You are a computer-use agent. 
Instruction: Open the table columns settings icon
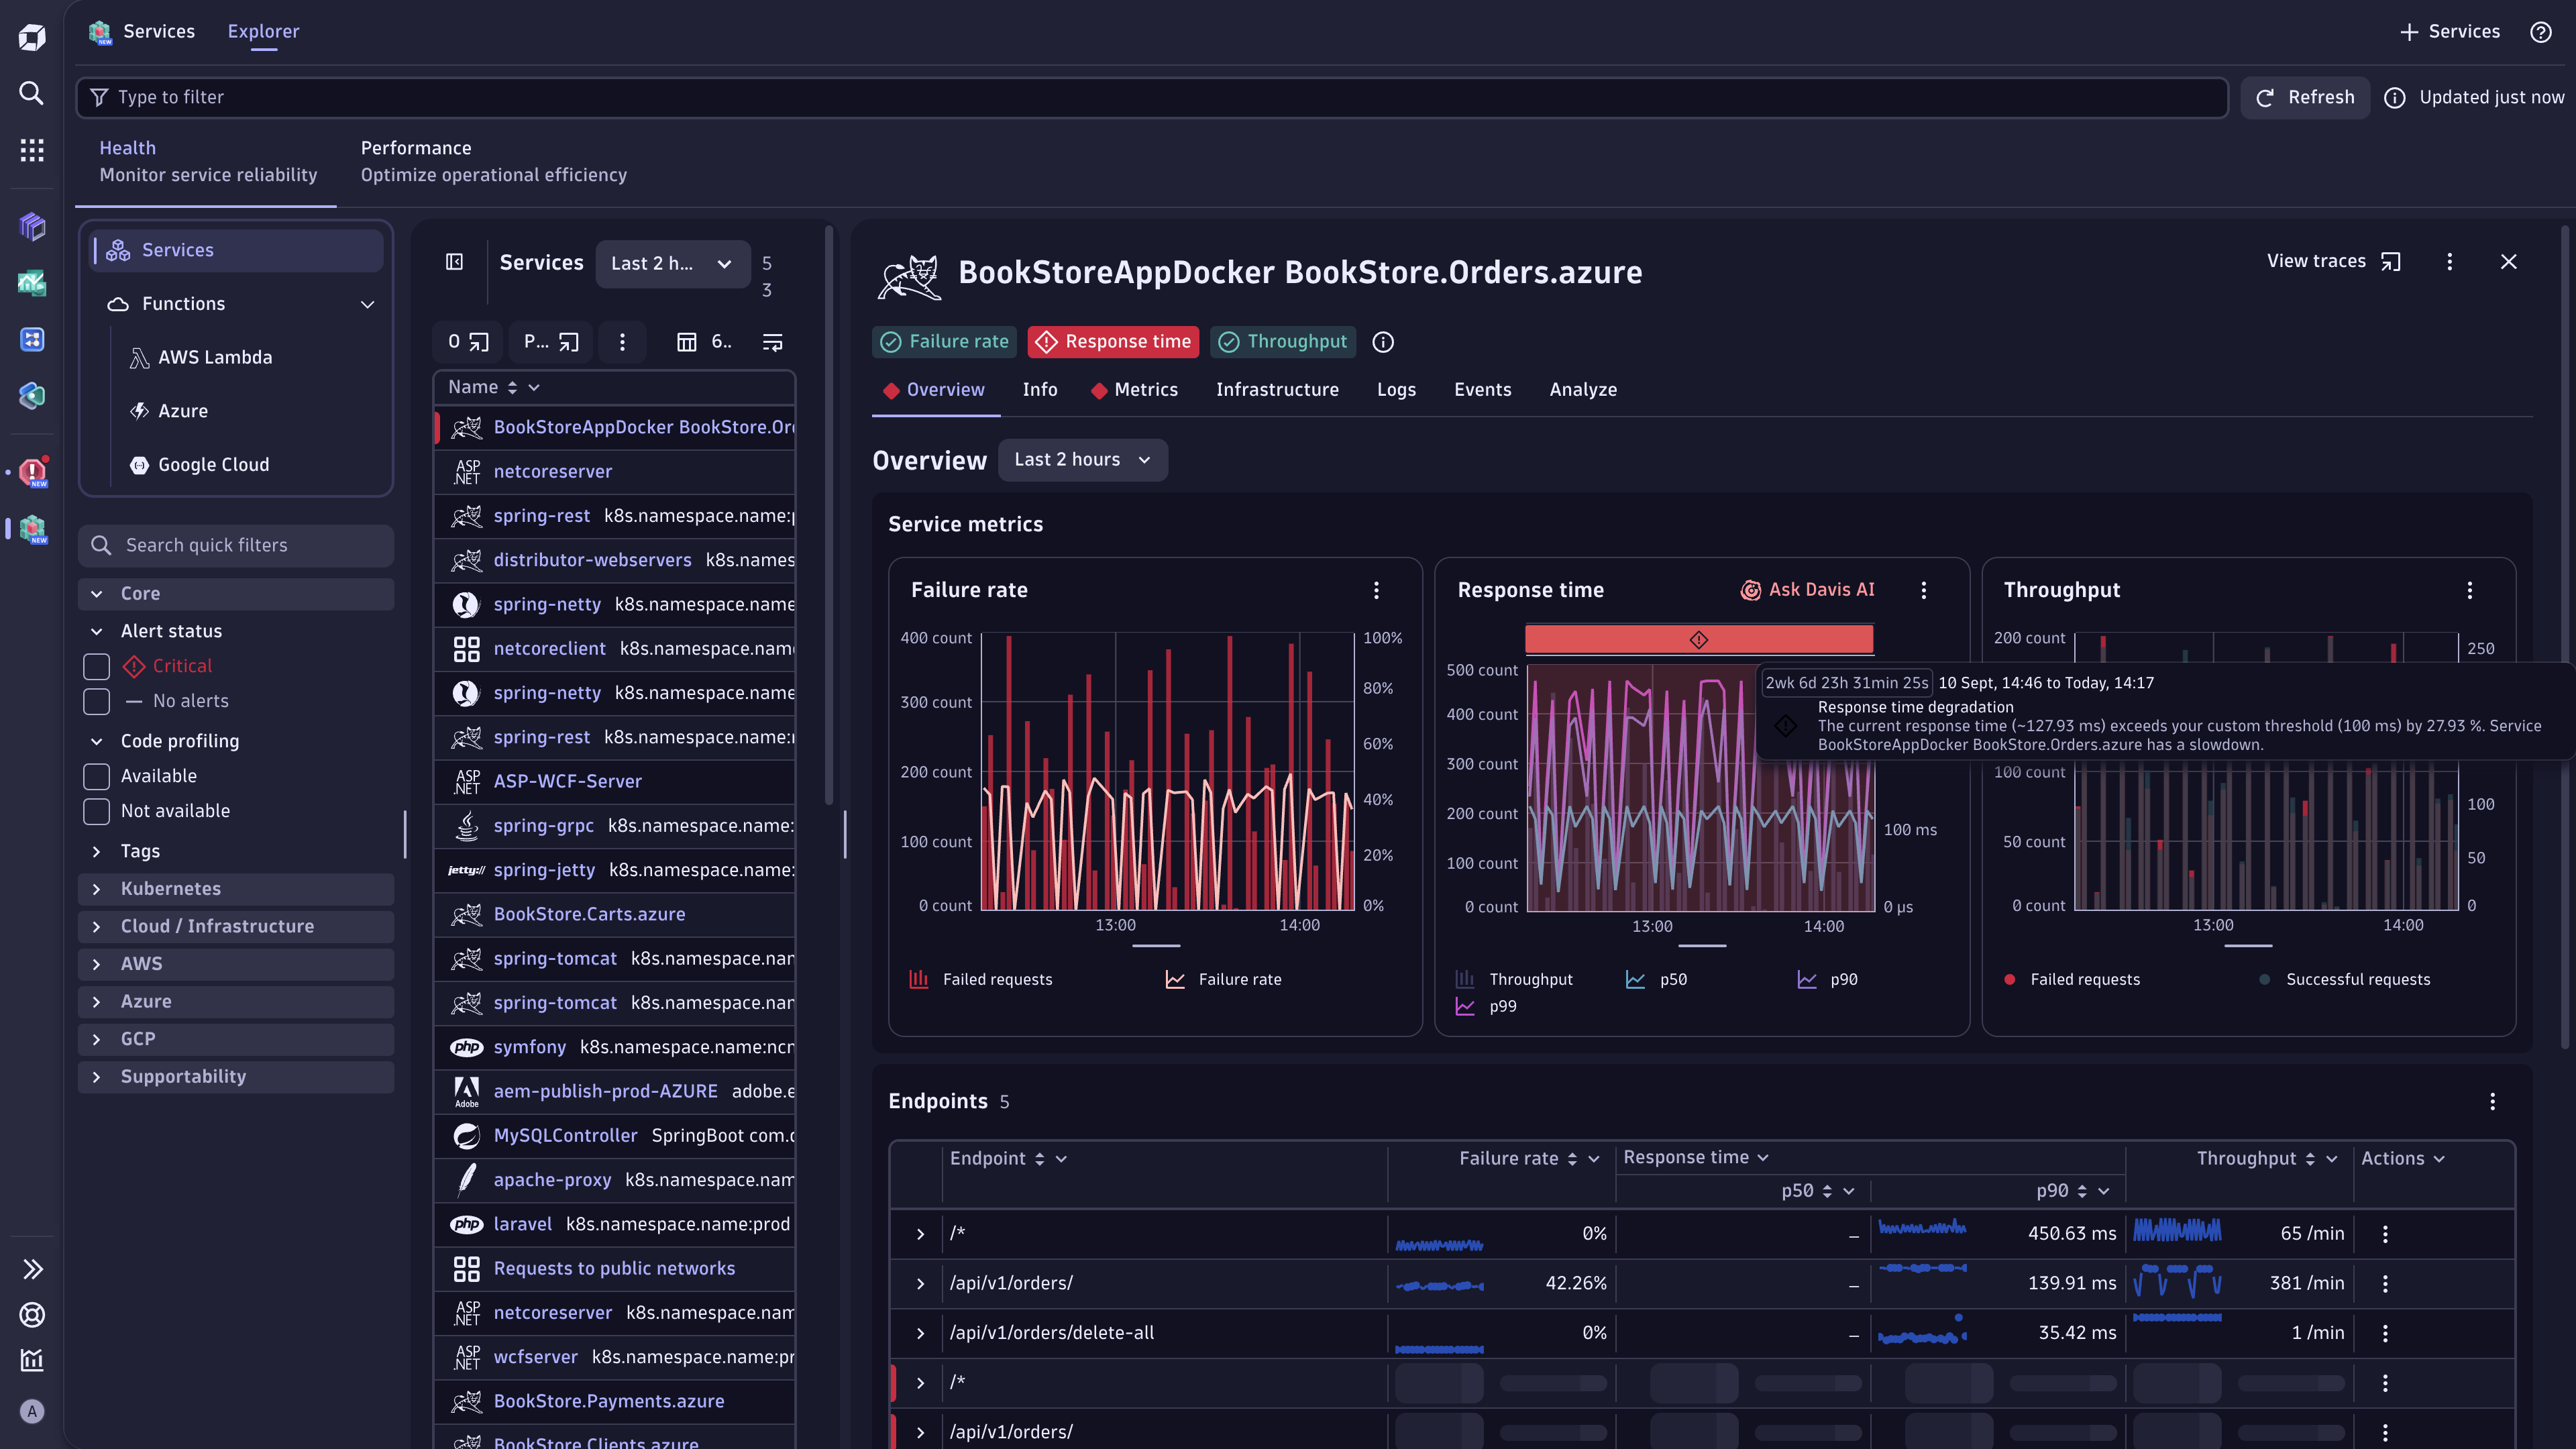(x=686, y=342)
